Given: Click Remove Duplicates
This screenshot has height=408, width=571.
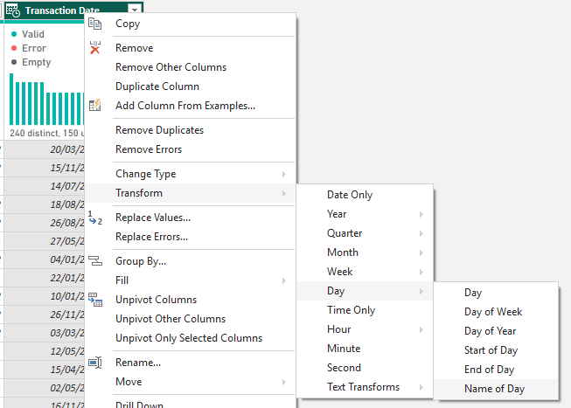Looking at the screenshot, I should pos(159,130).
